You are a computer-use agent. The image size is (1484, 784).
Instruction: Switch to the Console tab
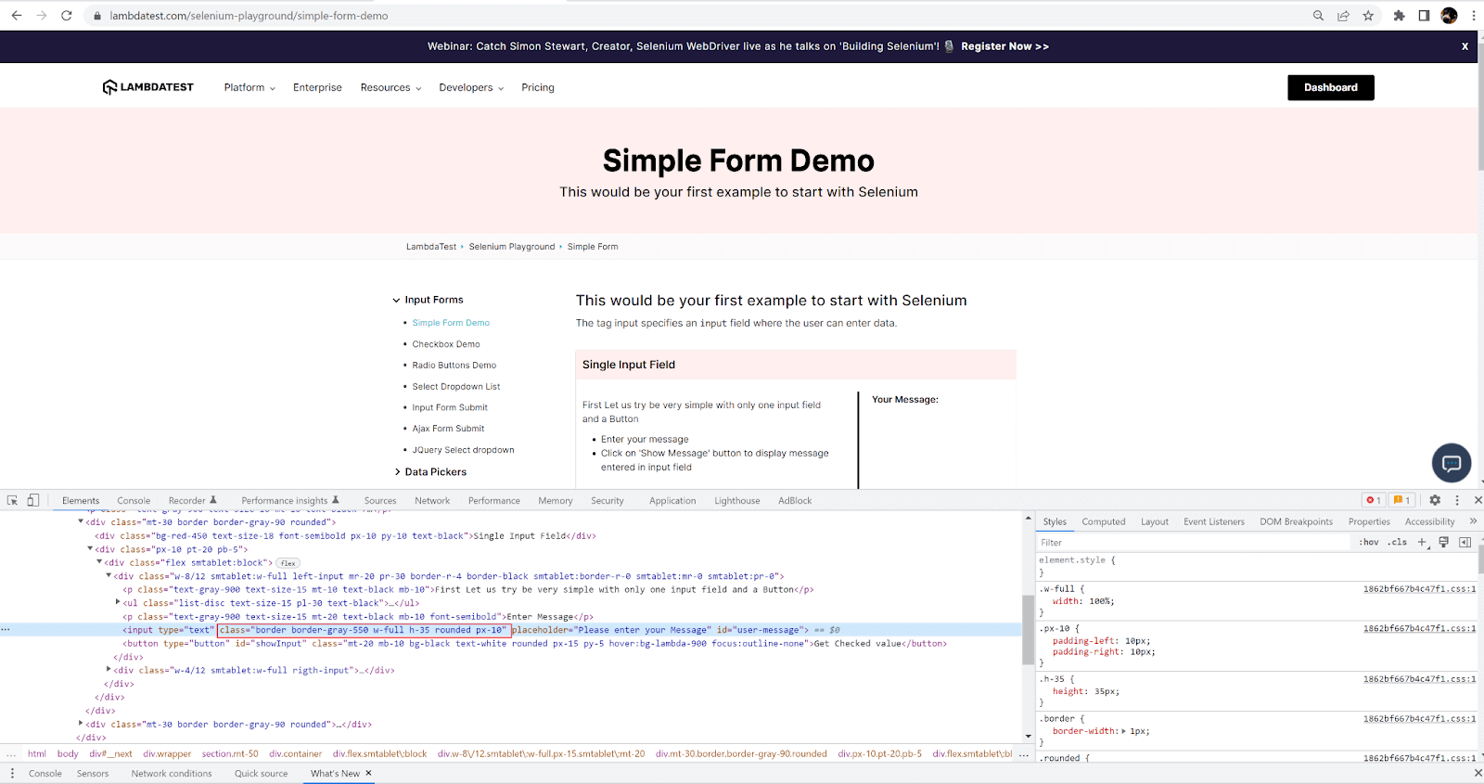[134, 500]
